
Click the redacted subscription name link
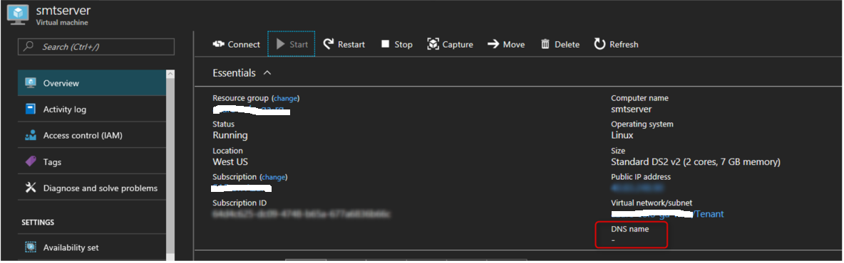[242, 188]
